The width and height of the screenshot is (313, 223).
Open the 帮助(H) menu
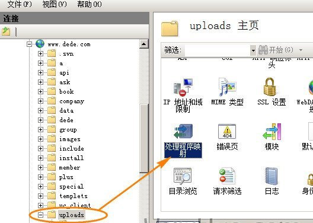(x=90, y=4)
